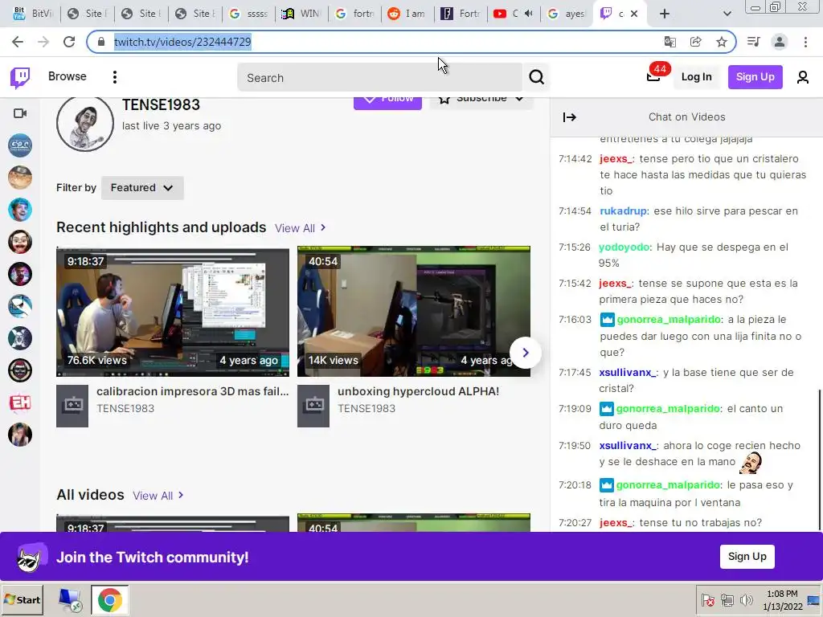Open Chrome media control icon
Screen dimensions: 823x617
click(753, 42)
